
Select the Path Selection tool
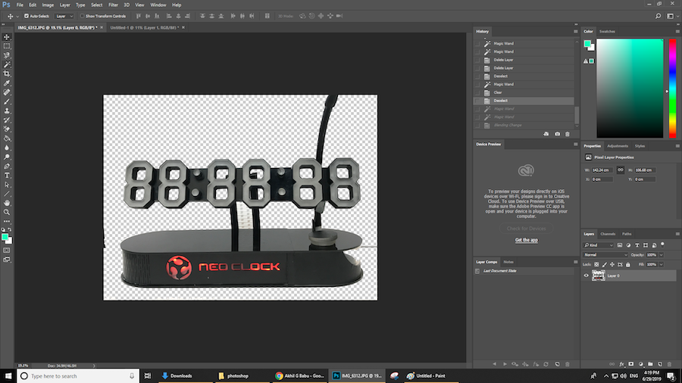click(x=7, y=185)
